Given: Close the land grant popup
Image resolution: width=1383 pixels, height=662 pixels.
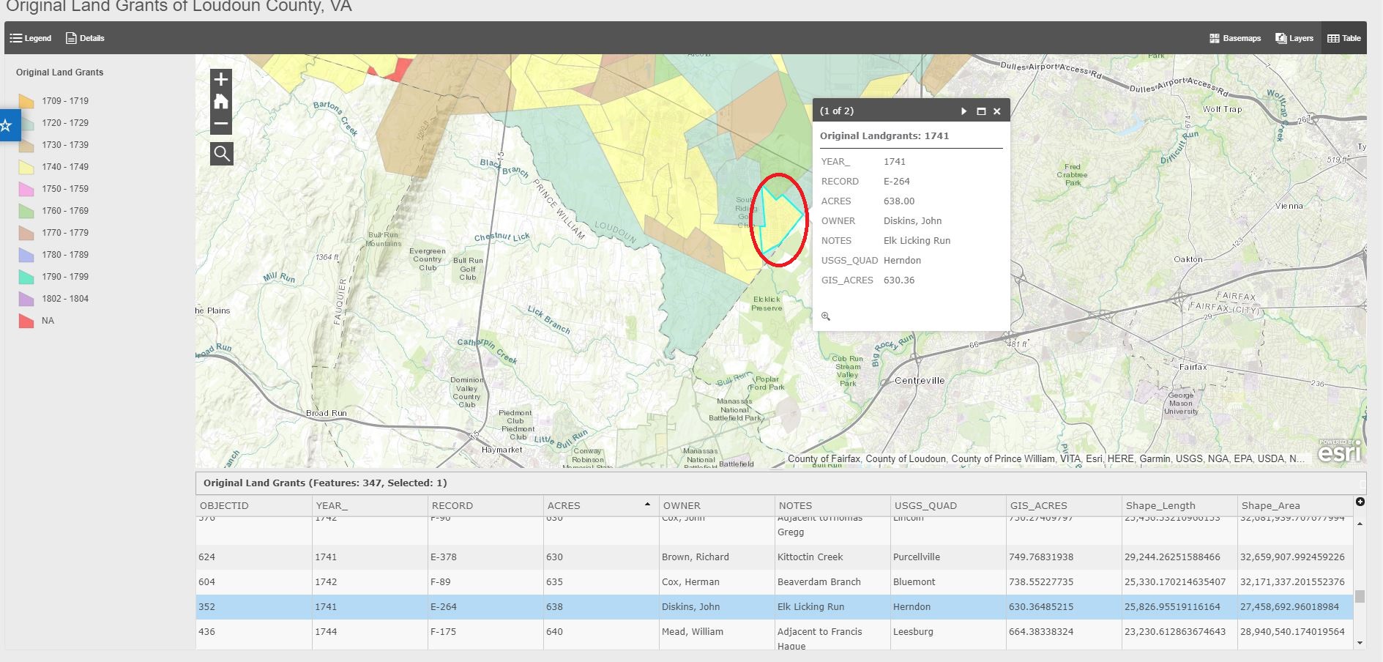Looking at the screenshot, I should pos(996,111).
